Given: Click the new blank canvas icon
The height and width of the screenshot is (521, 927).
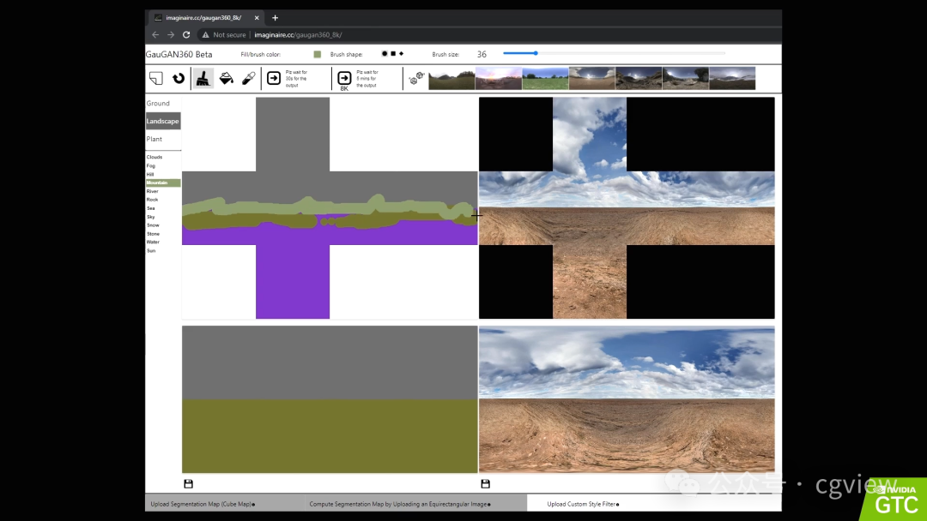Looking at the screenshot, I should tap(156, 78).
